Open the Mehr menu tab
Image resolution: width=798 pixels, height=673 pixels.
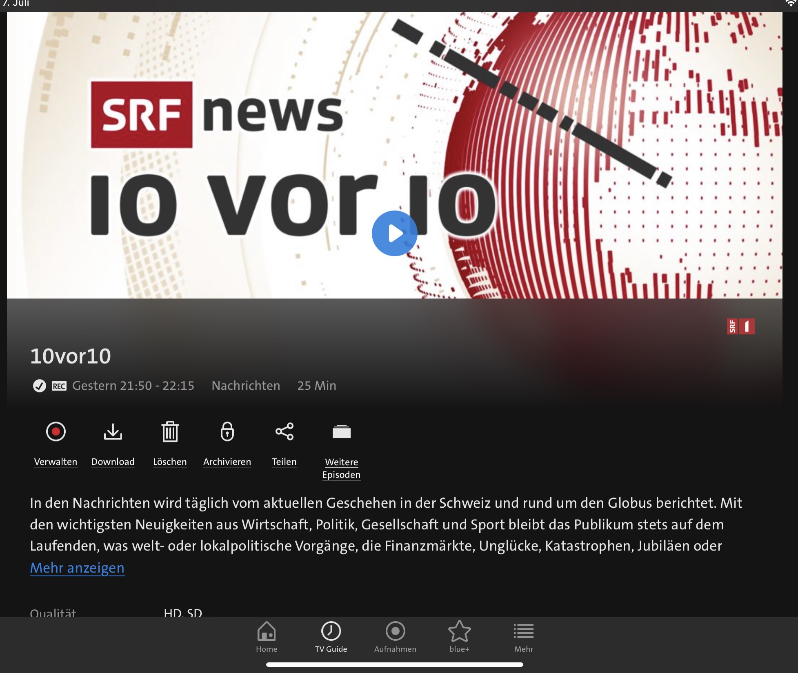point(523,637)
